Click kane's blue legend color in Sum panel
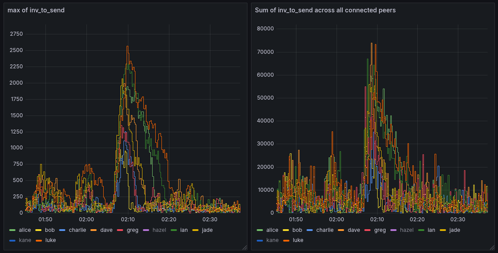 tap(260, 240)
